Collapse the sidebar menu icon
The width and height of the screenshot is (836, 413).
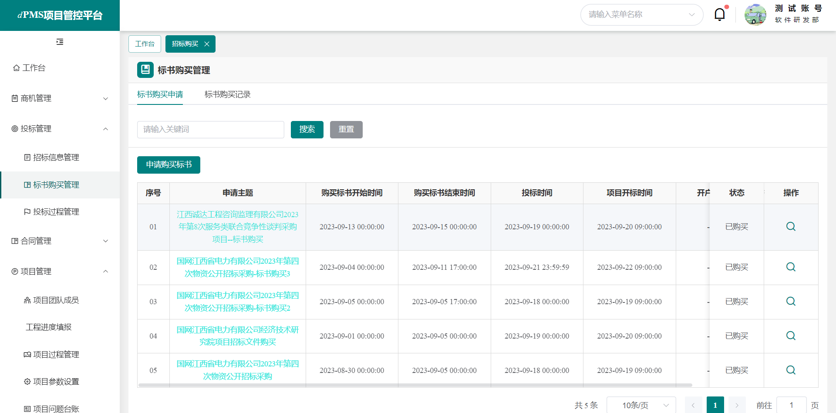[x=60, y=42]
